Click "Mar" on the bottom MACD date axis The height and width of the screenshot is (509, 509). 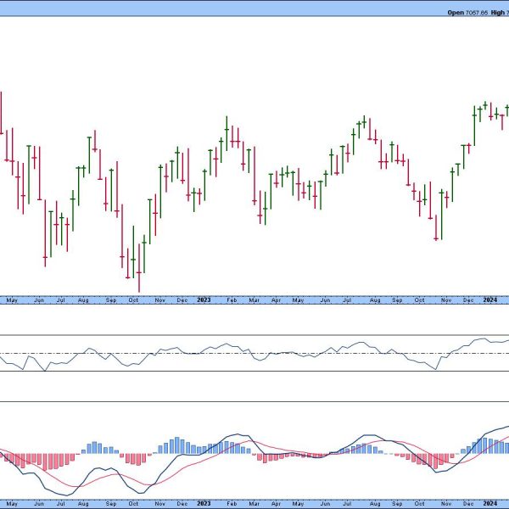coord(254,504)
